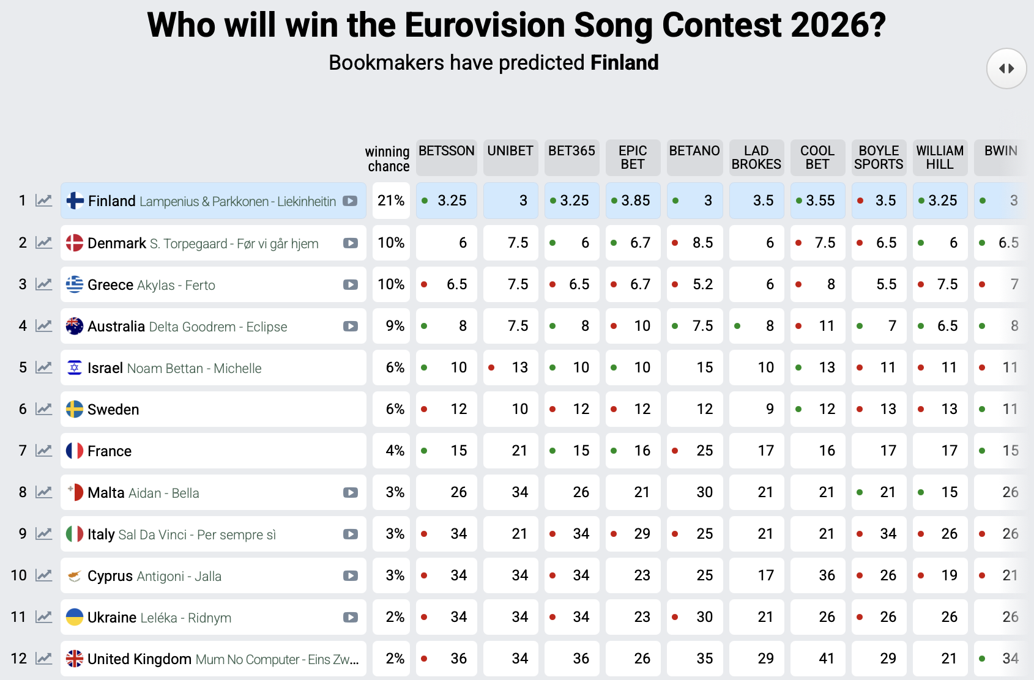This screenshot has height=680, width=1034.
Task: Open Sweden's odds trend graph icon
Action: tap(43, 409)
